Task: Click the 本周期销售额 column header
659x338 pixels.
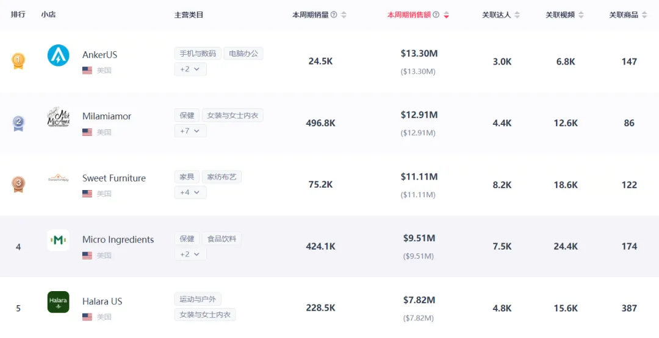Action: pos(409,15)
